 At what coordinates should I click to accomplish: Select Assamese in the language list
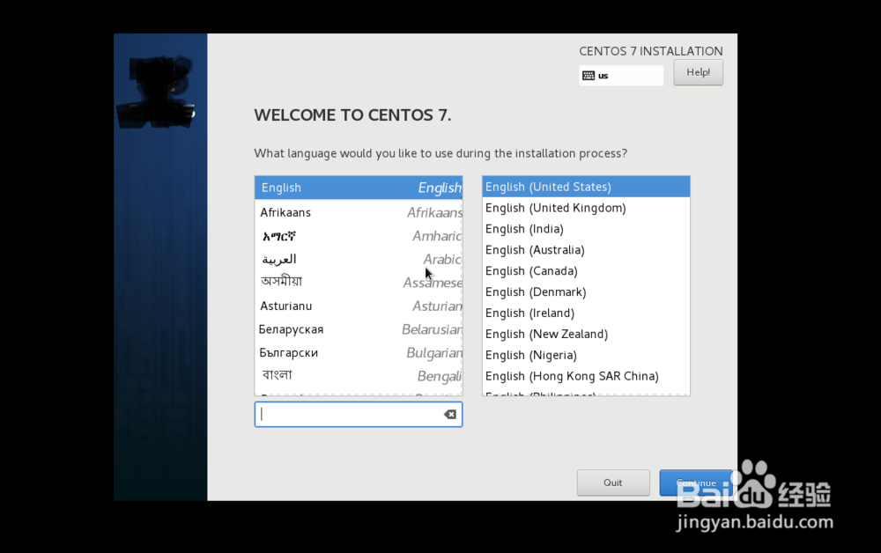(x=359, y=283)
